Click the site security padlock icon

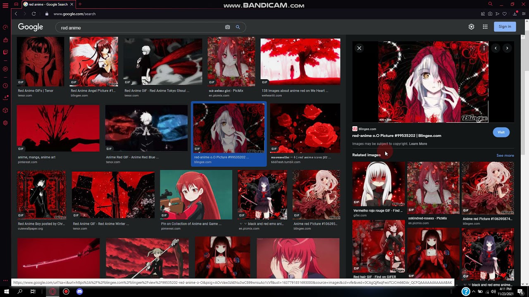coord(47,14)
